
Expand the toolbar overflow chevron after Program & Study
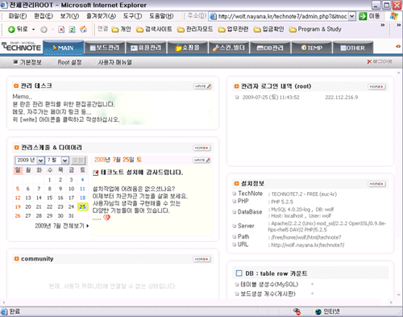383,25
